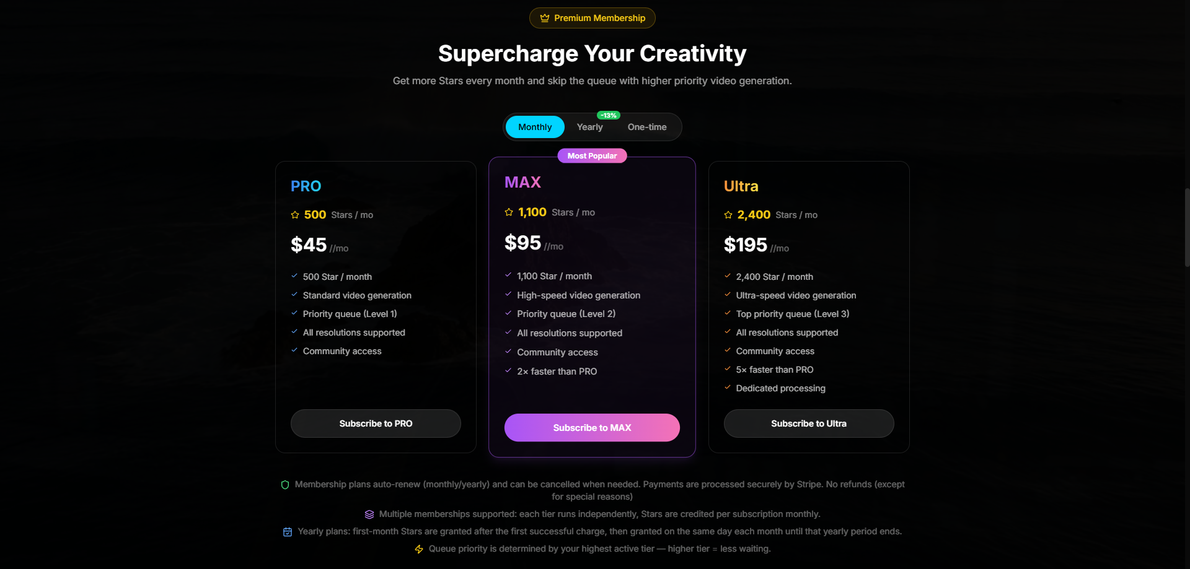Click the Subscribe to Ultra button

point(809,423)
